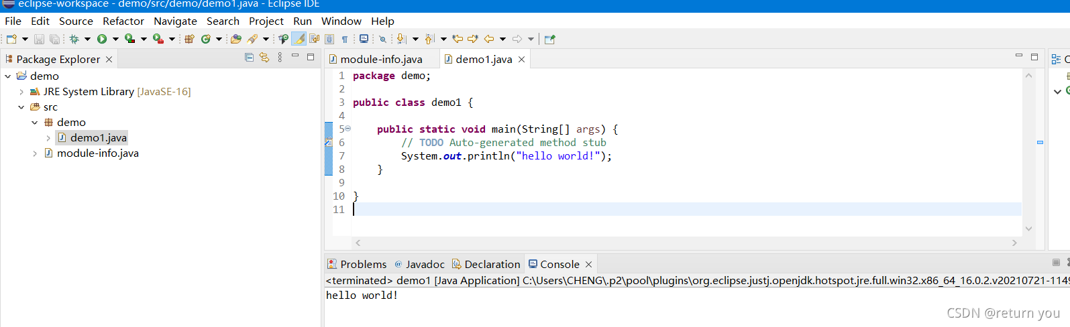
Task: Select demo1.java in Package Explorer
Action: pos(99,138)
